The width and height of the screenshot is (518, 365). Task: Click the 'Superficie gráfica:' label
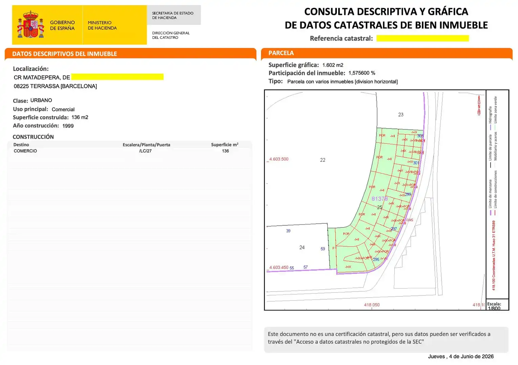coord(294,65)
